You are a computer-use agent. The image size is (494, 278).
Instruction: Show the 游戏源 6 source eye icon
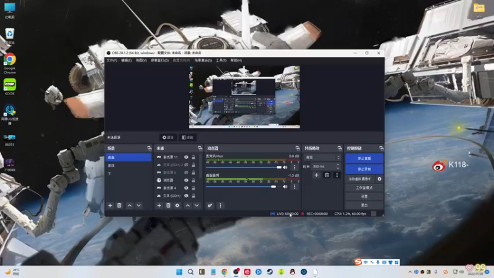[186, 172]
